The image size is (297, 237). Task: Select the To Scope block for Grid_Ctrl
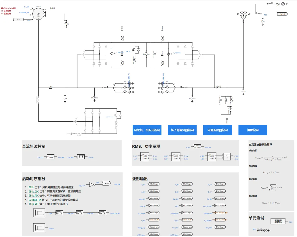220,227
